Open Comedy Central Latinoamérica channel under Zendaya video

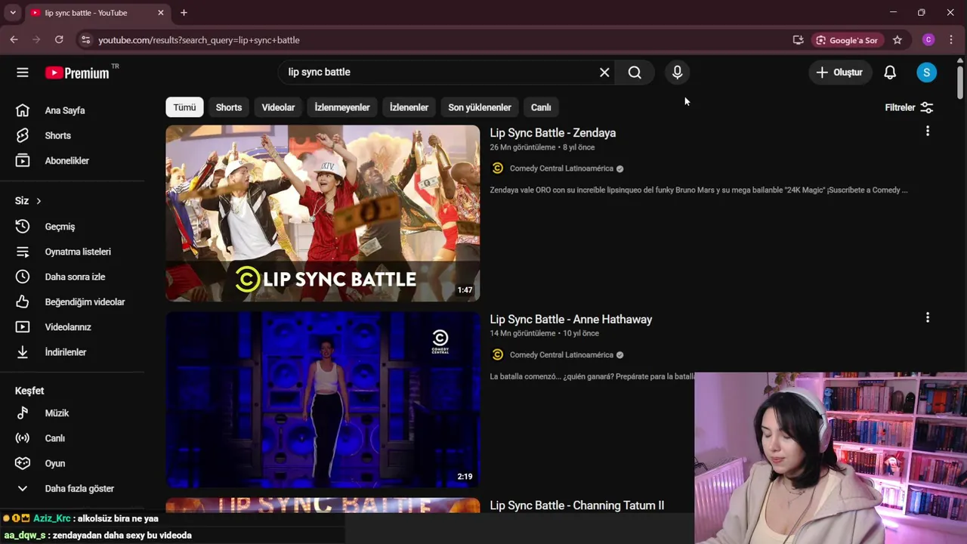(561, 168)
